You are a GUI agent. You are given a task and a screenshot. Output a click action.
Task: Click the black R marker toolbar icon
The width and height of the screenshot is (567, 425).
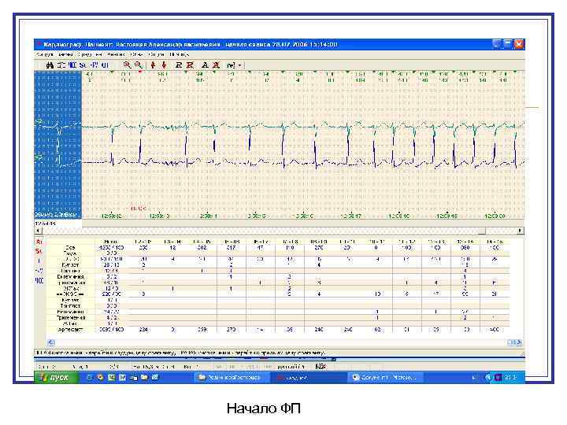tap(179, 65)
